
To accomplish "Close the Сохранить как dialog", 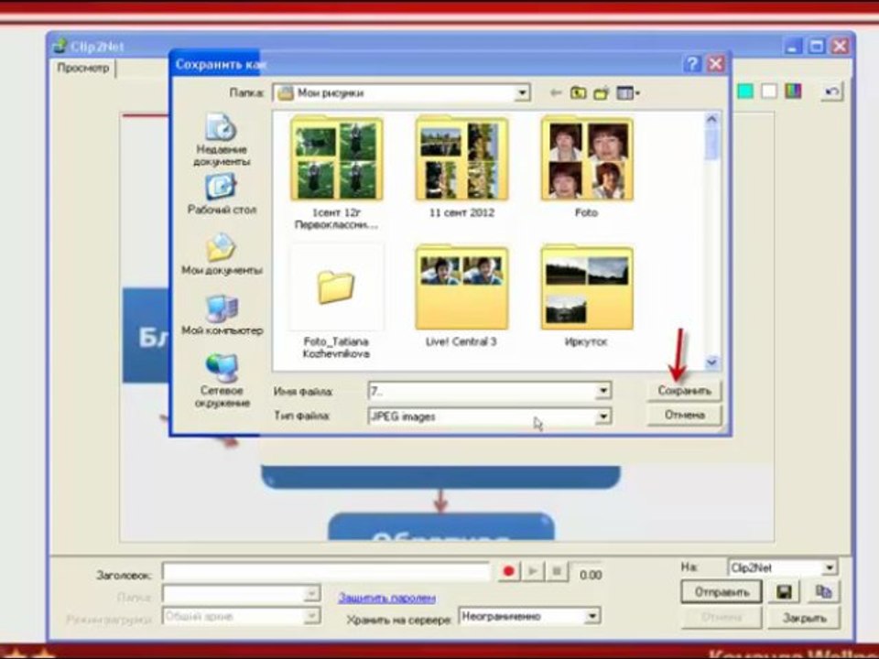I will click(x=715, y=64).
